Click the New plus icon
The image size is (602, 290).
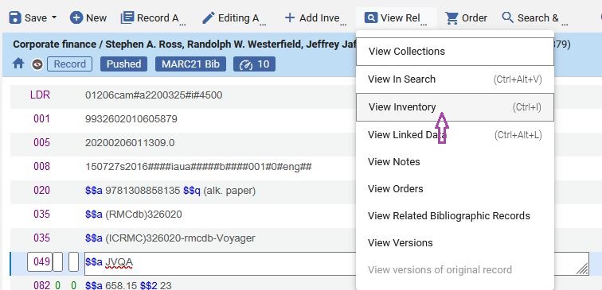[76, 17]
